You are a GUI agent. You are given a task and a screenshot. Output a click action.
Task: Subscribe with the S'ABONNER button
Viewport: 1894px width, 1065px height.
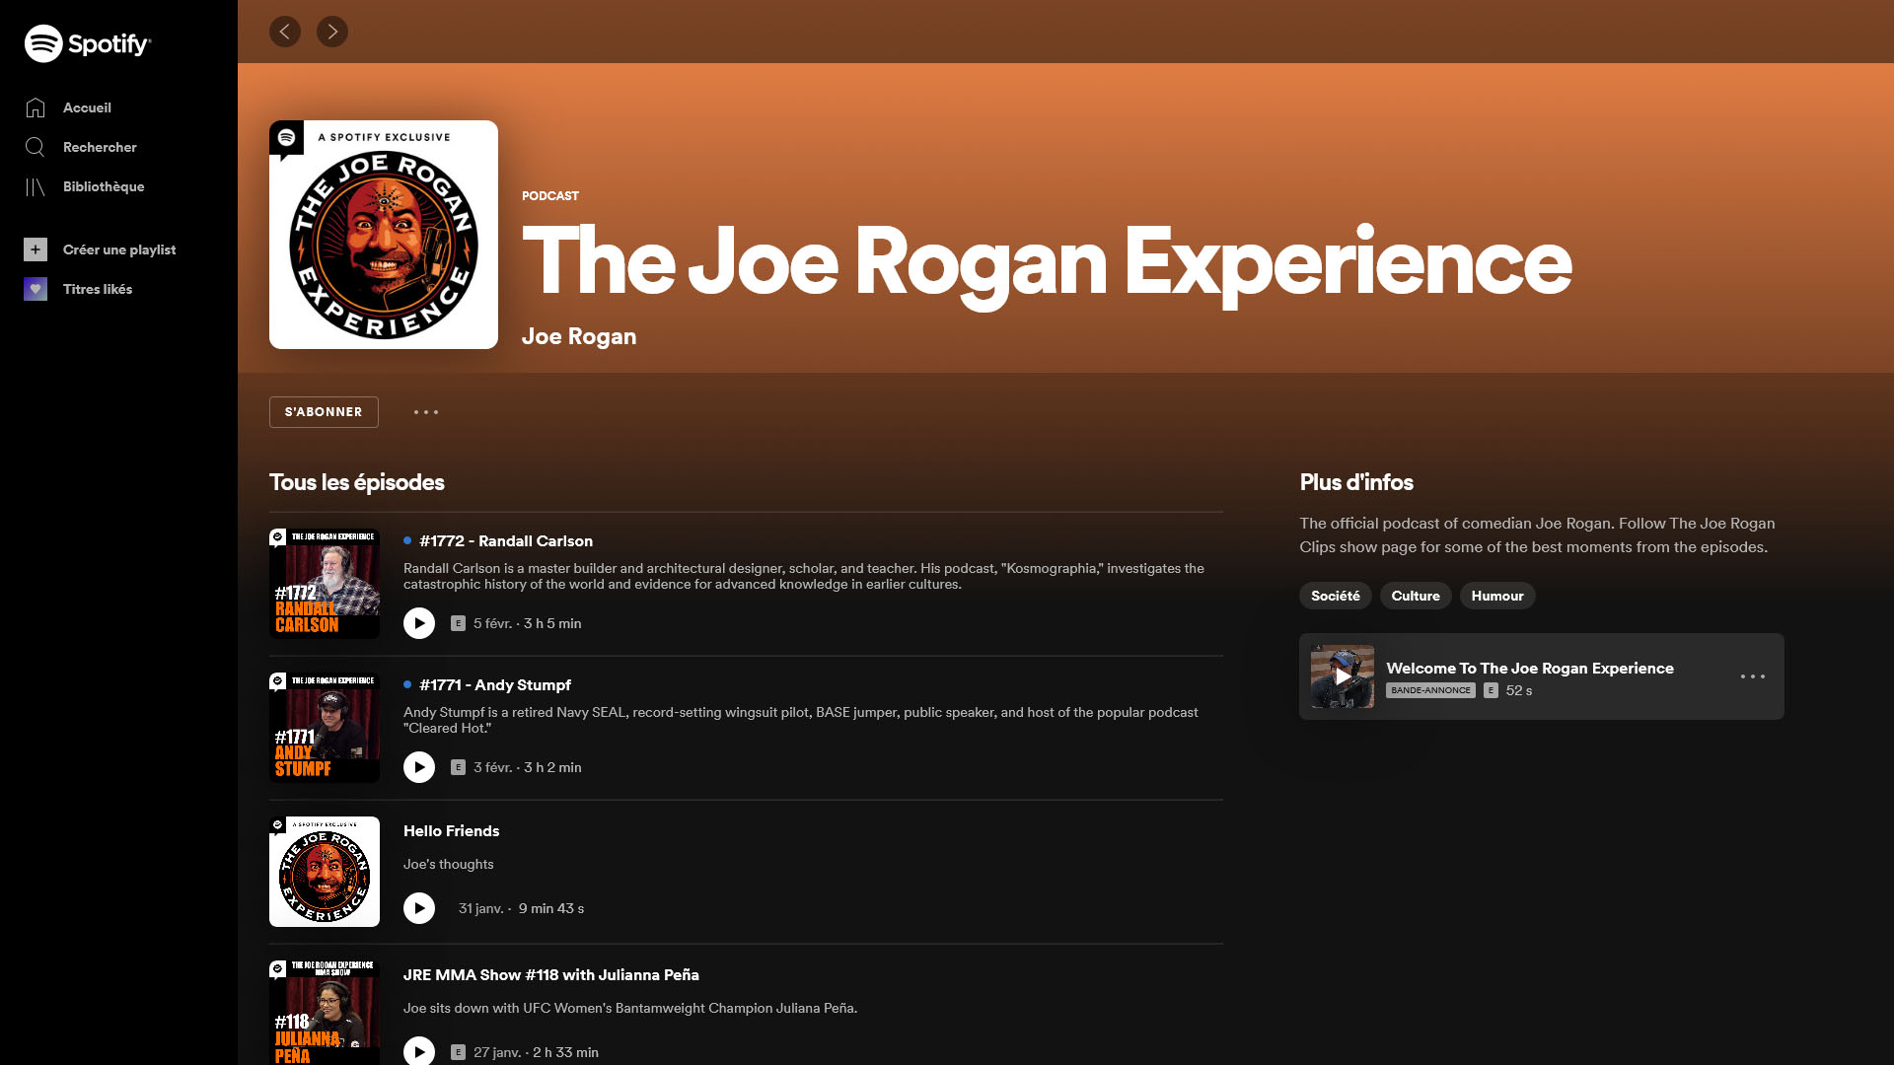324,412
